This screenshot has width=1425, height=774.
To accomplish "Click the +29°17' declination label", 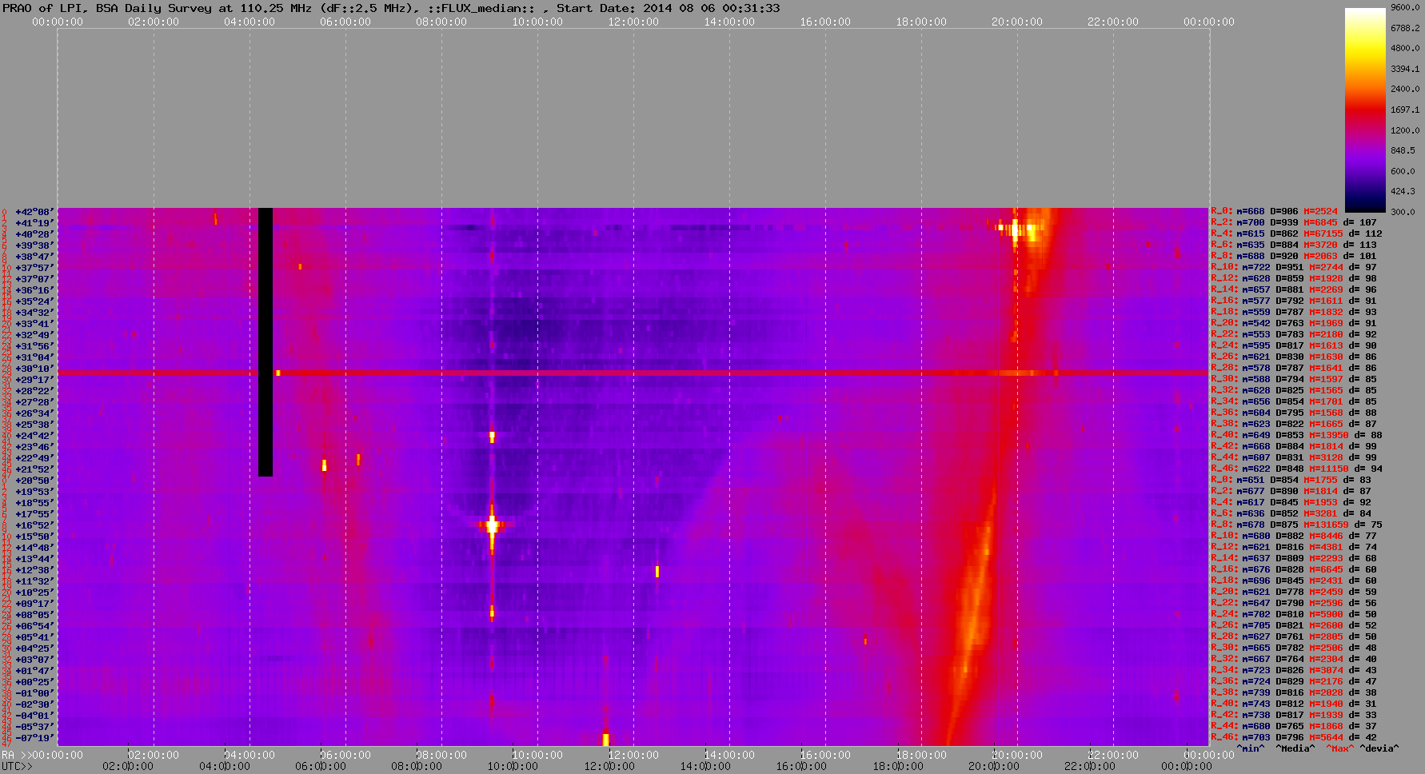I will [x=34, y=380].
